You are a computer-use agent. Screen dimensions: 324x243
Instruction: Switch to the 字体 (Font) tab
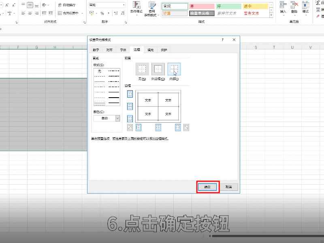(x=123, y=49)
